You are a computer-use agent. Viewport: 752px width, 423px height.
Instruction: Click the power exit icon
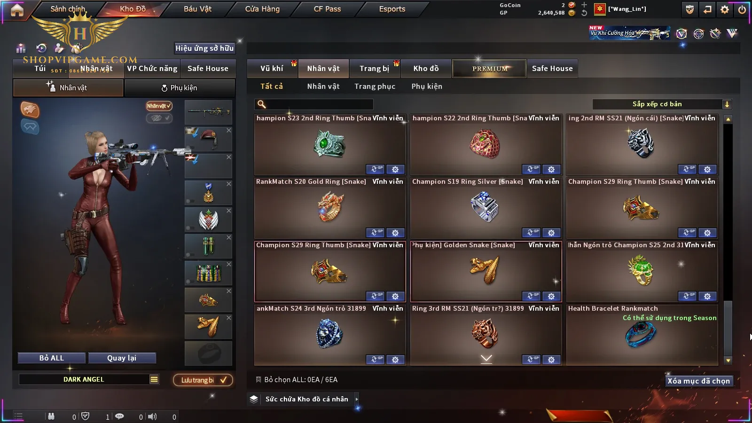742,9
